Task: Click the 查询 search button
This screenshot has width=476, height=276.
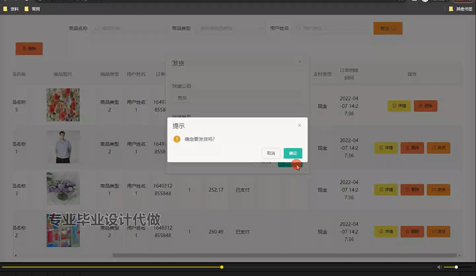Action: 388,28
